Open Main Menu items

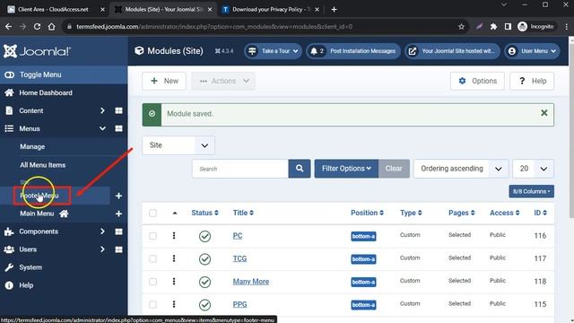(37, 214)
